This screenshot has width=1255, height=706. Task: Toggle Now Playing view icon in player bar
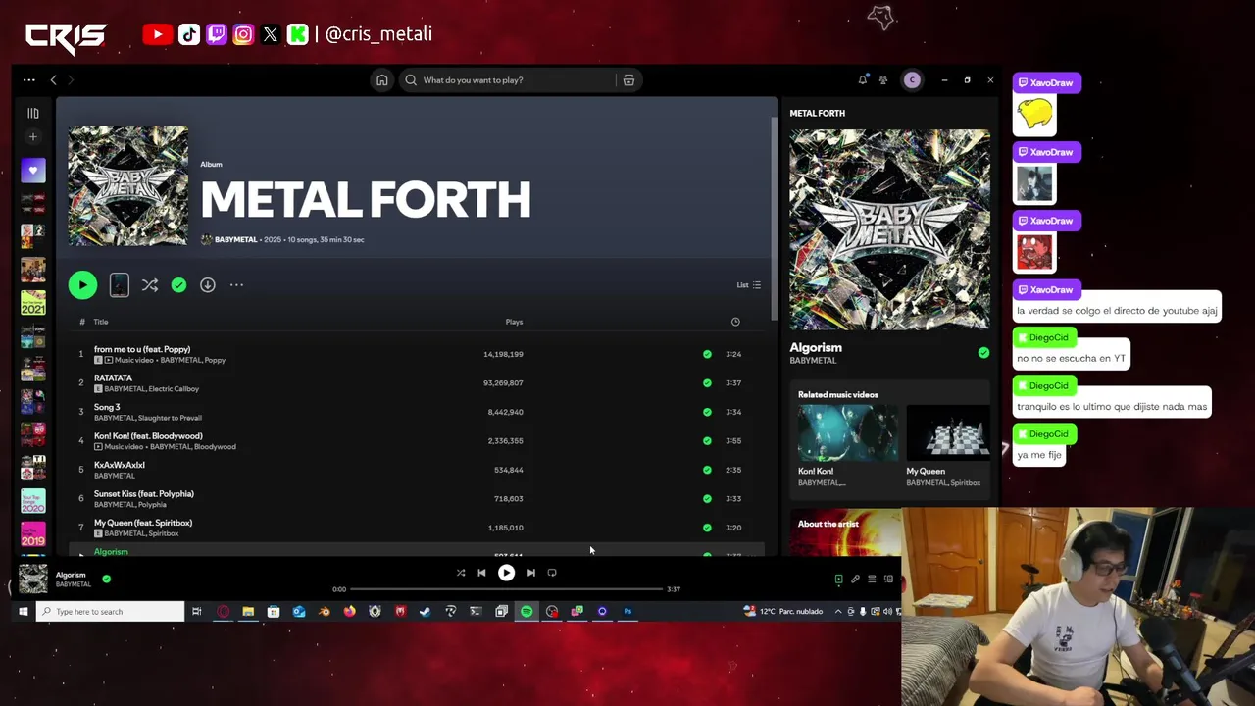tap(838, 580)
